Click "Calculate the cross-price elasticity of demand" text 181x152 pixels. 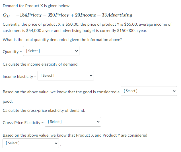(44, 110)
